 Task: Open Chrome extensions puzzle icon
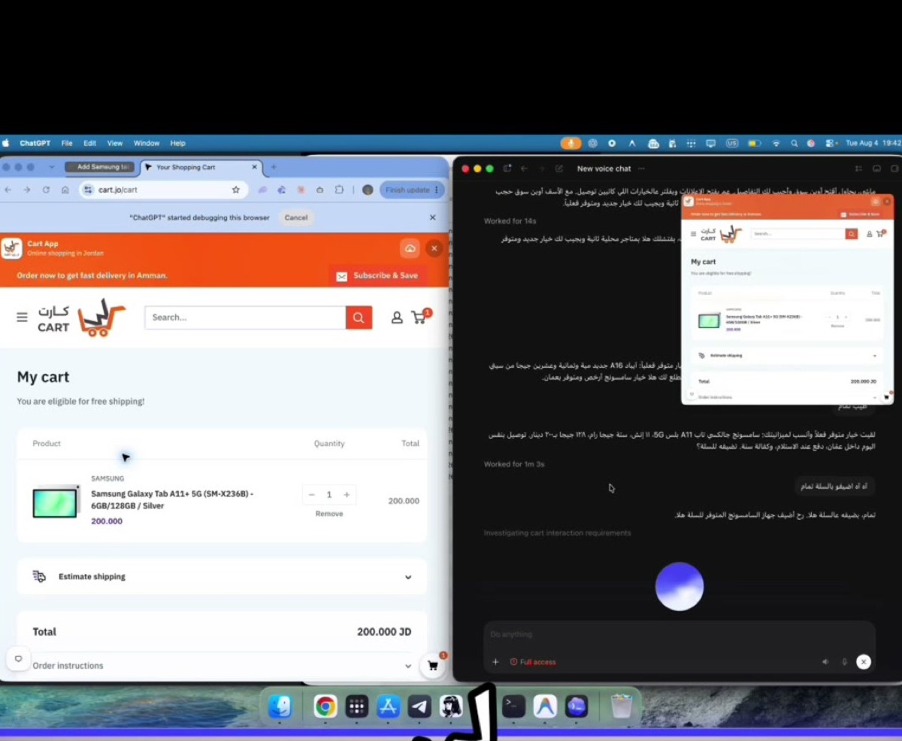coord(339,190)
